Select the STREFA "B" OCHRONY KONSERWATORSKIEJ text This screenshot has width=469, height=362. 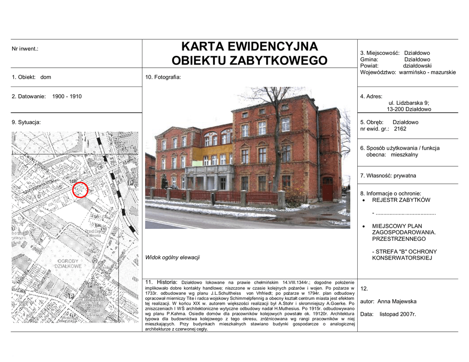pos(404,255)
